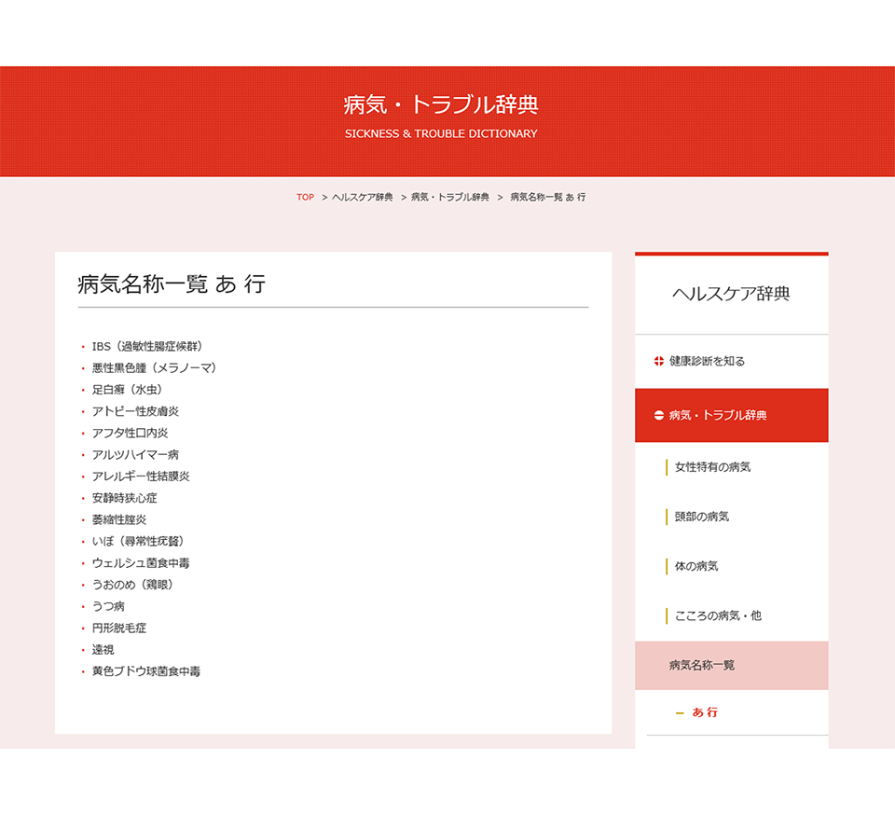Open いぼ(尋常性疣贅) entry
Image resolution: width=895 pixels, height=815 pixels.
[x=138, y=542]
